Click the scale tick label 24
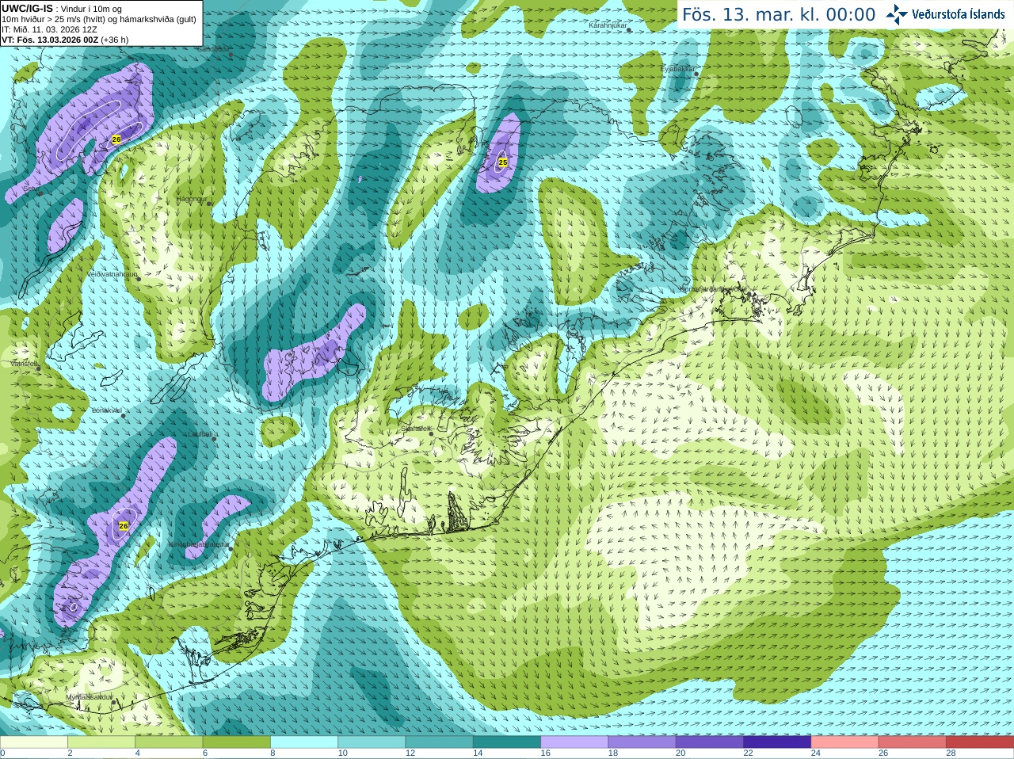This screenshot has width=1014, height=759. [816, 753]
